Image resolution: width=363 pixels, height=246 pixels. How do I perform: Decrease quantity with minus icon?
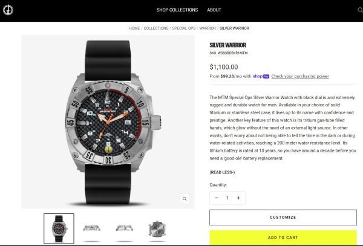click(217, 198)
